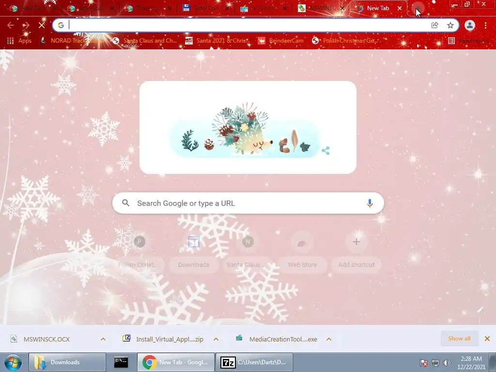Open downloaded MediaCreationTool....exe file
496x372 pixels.
click(x=283, y=339)
